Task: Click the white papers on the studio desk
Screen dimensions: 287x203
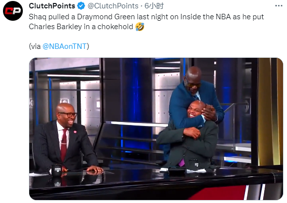Action: pyautogui.click(x=196, y=171)
